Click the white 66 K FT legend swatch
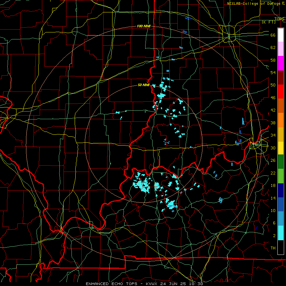 pos(281,35)
